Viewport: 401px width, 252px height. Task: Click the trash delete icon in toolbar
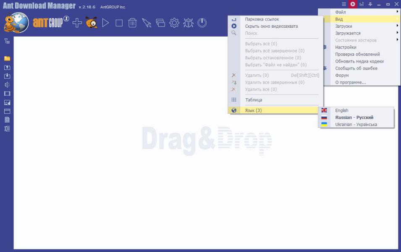click(x=132, y=23)
